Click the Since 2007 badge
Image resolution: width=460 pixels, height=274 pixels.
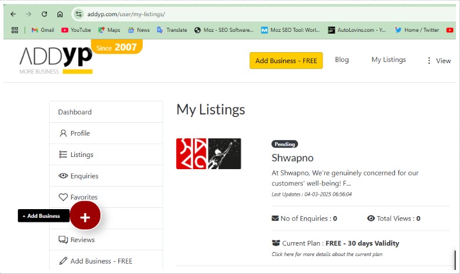[117, 47]
